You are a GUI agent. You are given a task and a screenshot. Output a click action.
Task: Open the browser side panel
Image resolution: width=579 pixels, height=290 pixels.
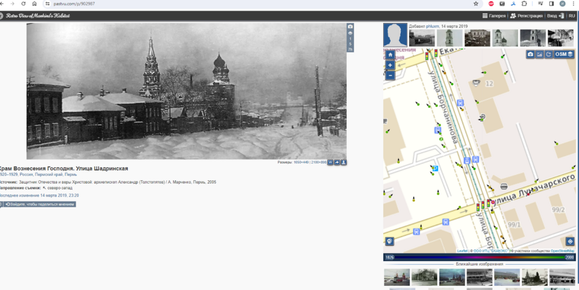coord(551,3)
